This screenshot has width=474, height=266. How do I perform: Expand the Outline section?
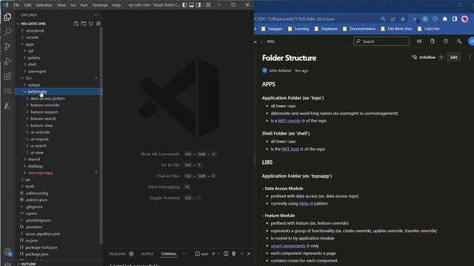pos(59,264)
